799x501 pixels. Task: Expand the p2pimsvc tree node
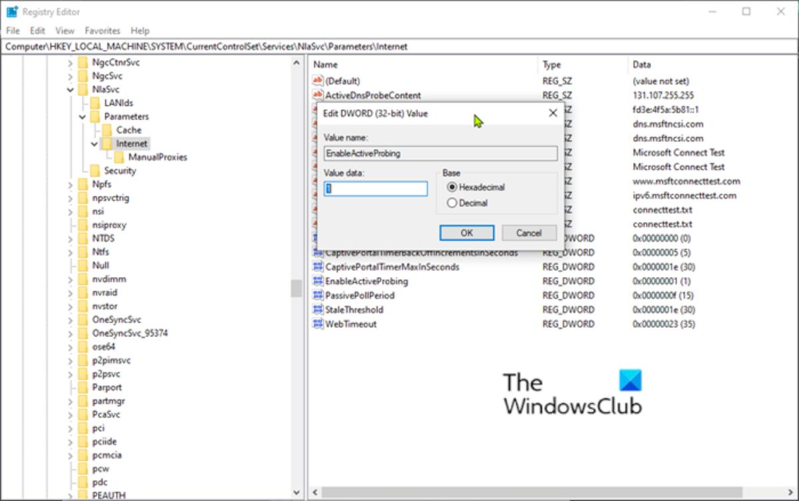click(71, 360)
